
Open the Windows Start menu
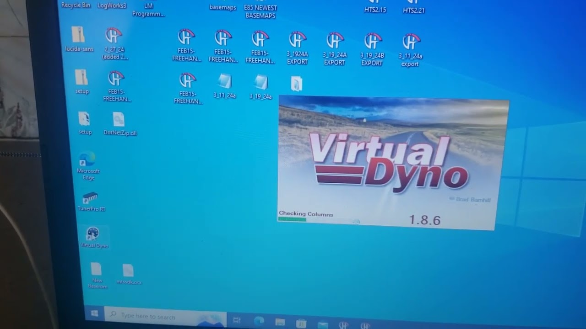tap(95, 313)
